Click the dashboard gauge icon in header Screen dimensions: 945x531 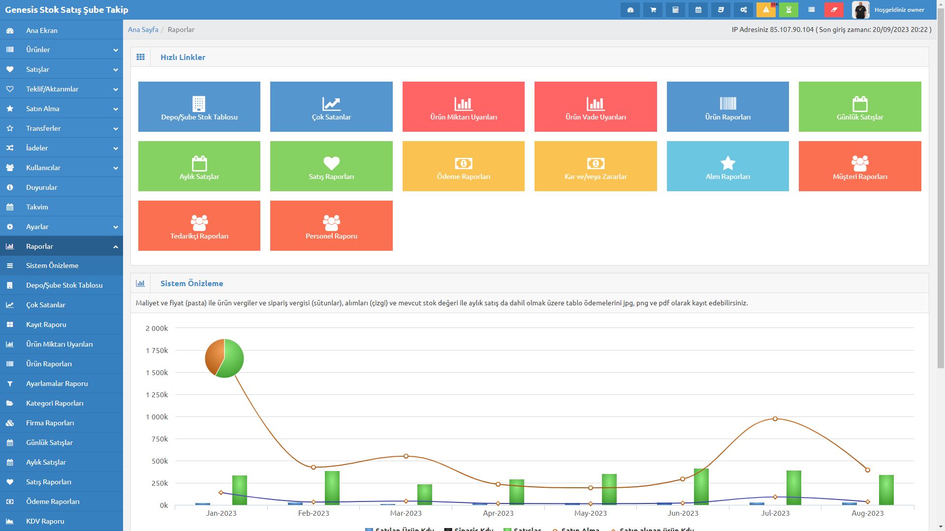tap(630, 10)
